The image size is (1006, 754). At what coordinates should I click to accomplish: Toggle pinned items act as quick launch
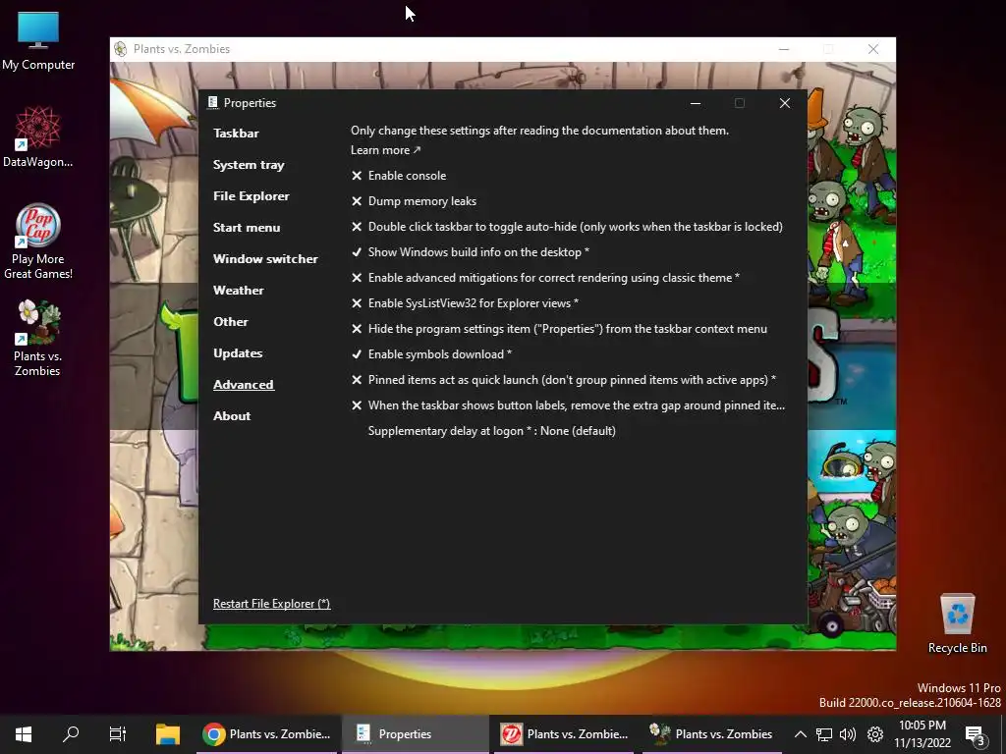(x=563, y=380)
